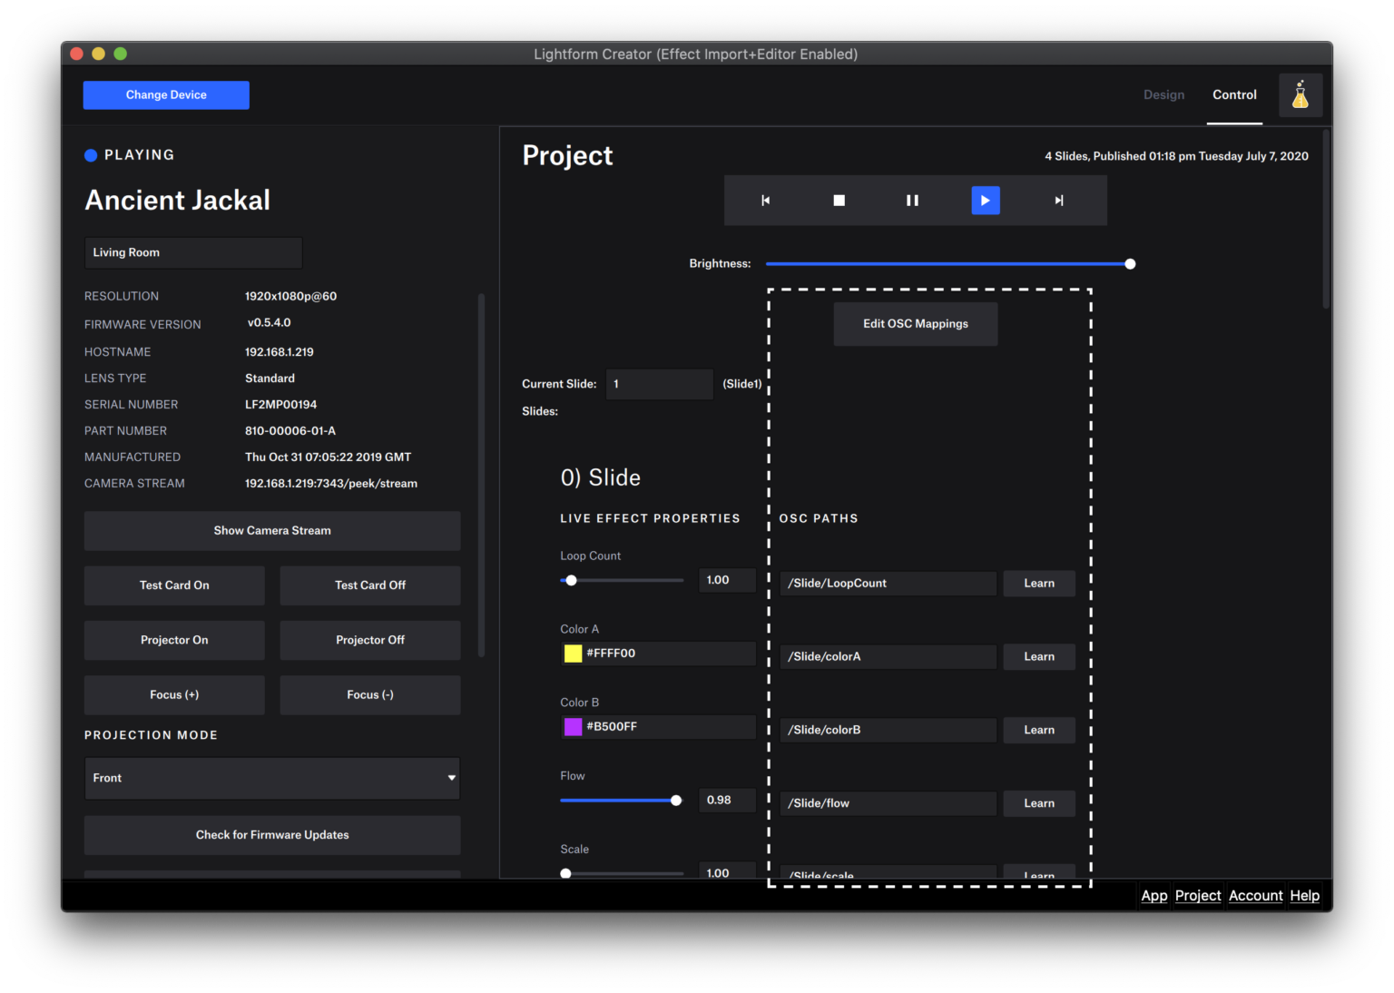Click the /Slide/colorB OSC path field

click(x=888, y=731)
